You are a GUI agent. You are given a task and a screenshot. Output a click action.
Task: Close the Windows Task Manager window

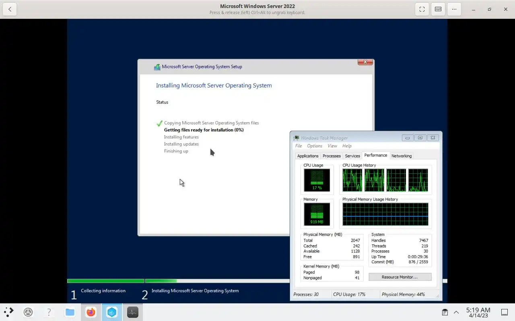433,138
